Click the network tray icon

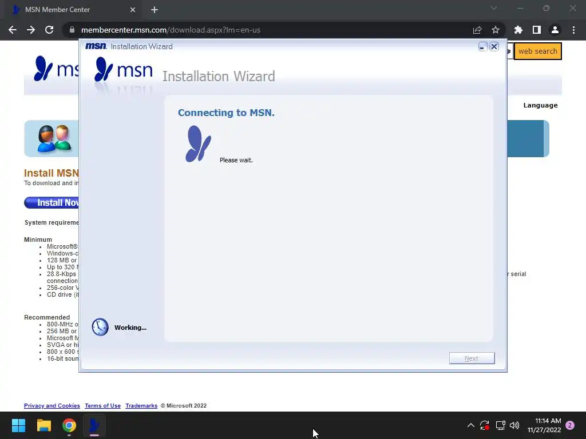(500, 425)
